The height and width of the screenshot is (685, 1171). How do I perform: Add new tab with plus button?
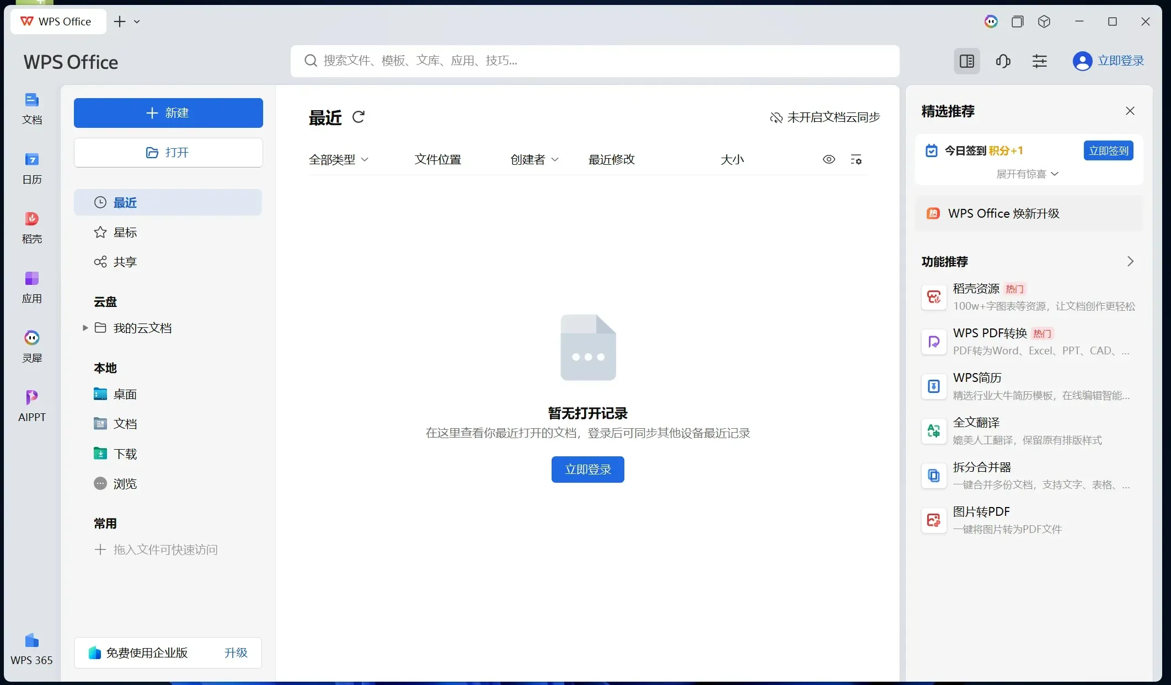point(119,21)
